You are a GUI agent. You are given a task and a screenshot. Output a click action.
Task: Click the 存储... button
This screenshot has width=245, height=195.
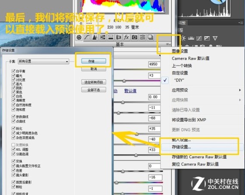pos(94,61)
